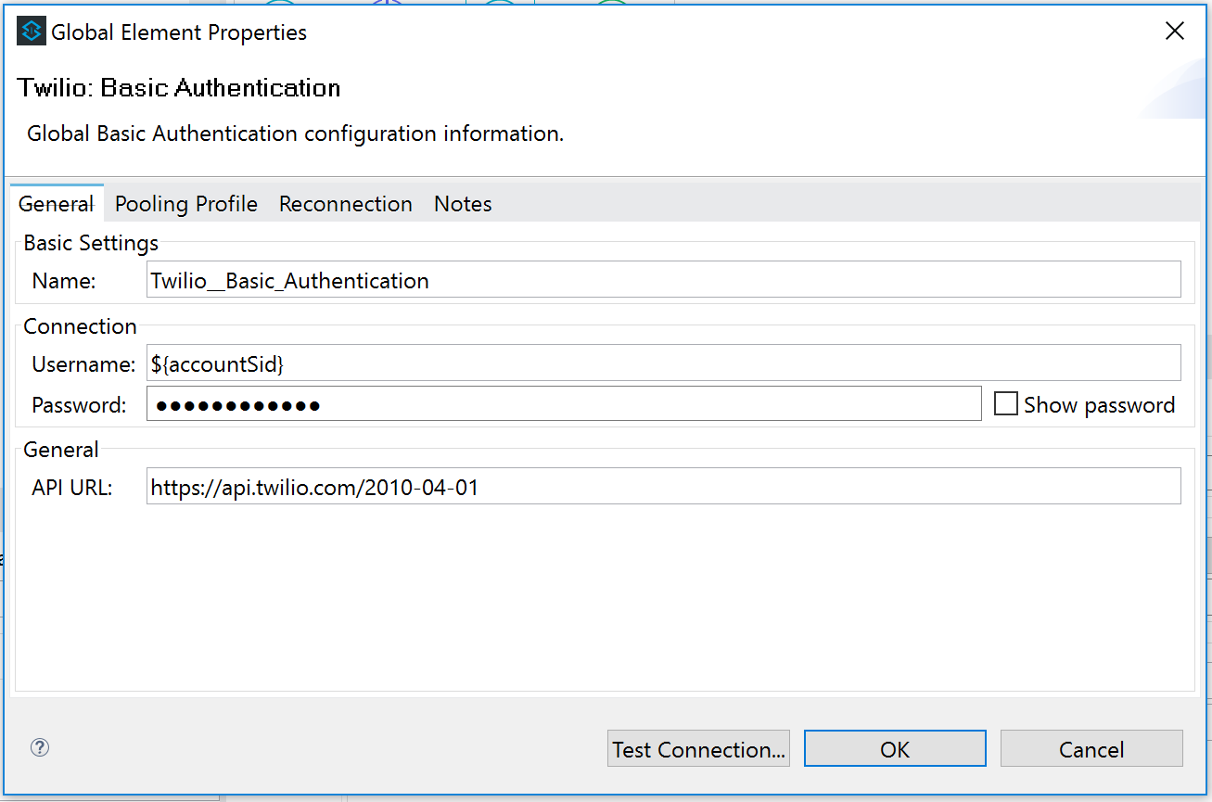Click the Anypoint Studio icon in title bar

pos(32,32)
